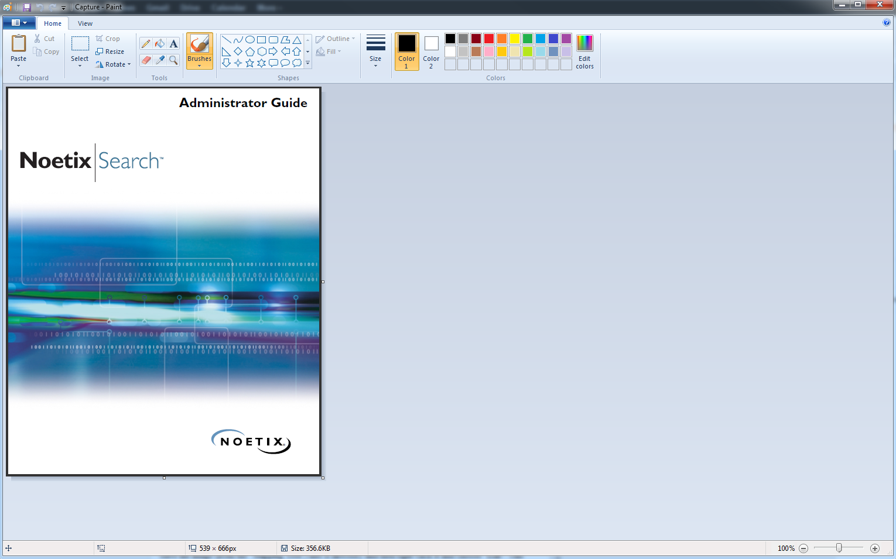This screenshot has height=559, width=896.
Task: Click the Resize button
Action: tap(110, 52)
